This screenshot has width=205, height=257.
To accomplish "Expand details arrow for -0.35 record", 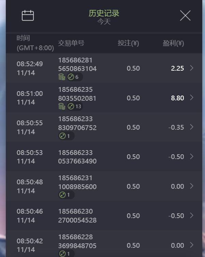I will point(192,127).
